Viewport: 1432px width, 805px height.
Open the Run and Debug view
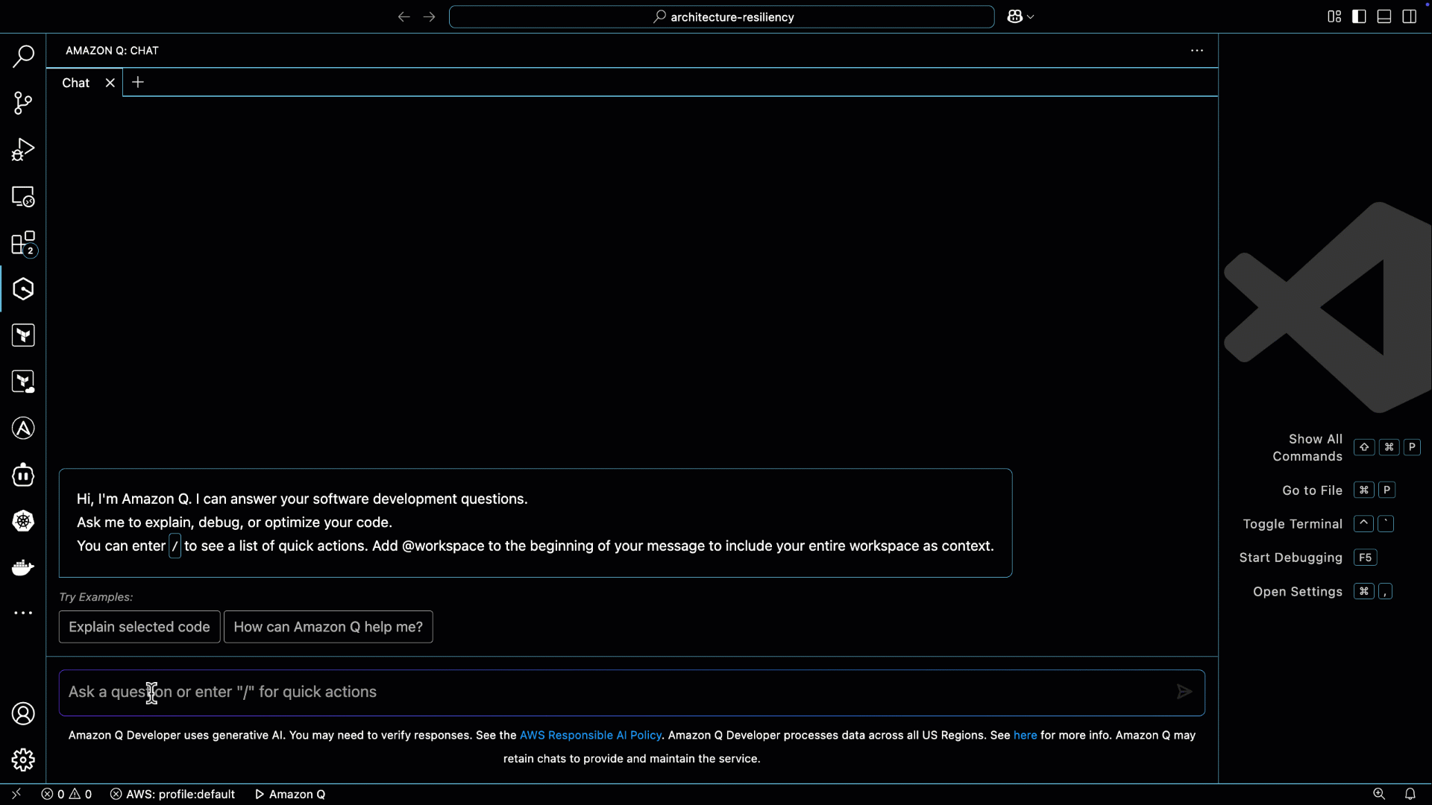click(23, 149)
